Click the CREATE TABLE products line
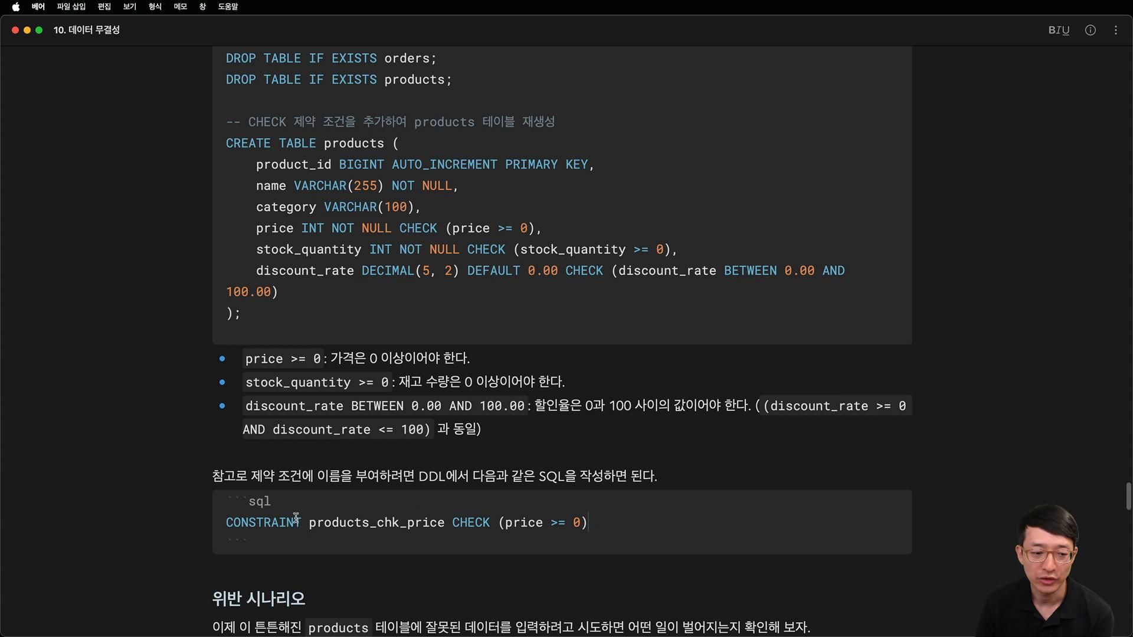 click(x=312, y=143)
